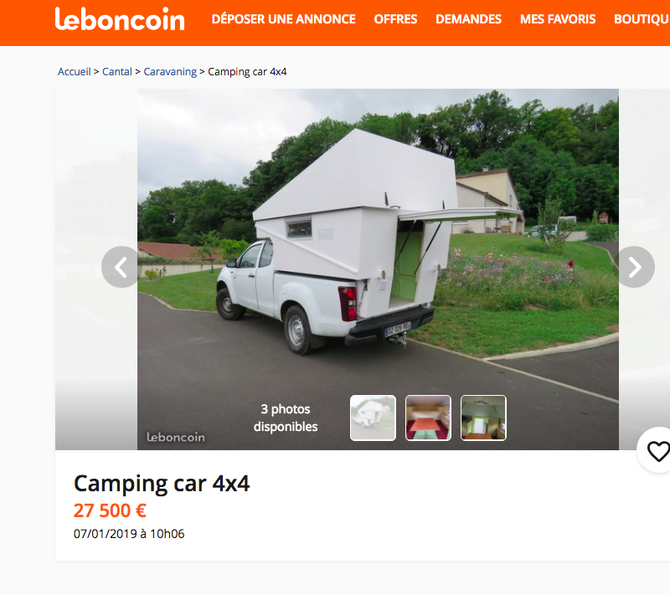The width and height of the screenshot is (670, 595).
Task: Click the main camping car photo
Action: (378, 239)
